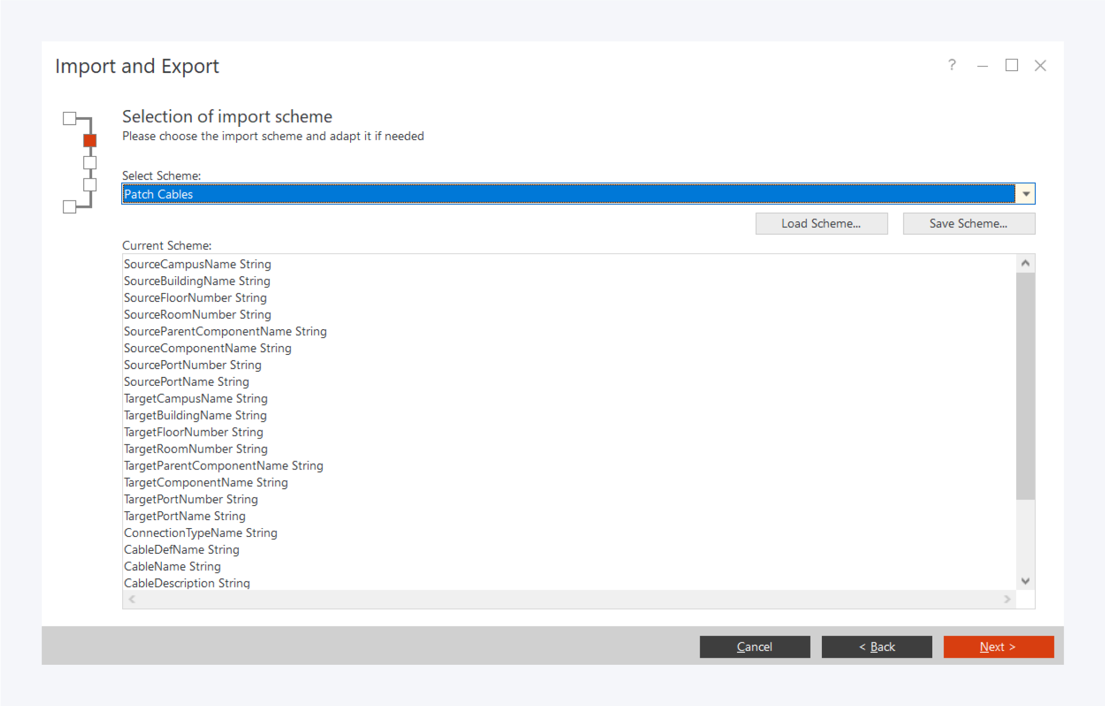1105x706 pixels.
Task: Click the red active wizard step marker
Action: coord(90,140)
